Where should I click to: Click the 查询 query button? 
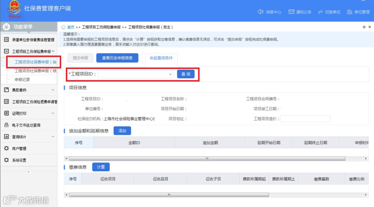(186, 74)
